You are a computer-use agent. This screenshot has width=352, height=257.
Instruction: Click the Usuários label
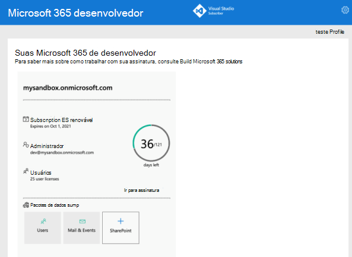(x=41, y=173)
